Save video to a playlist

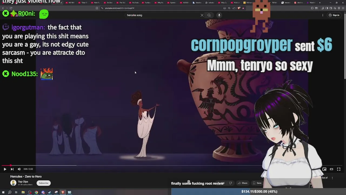pos(257,183)
